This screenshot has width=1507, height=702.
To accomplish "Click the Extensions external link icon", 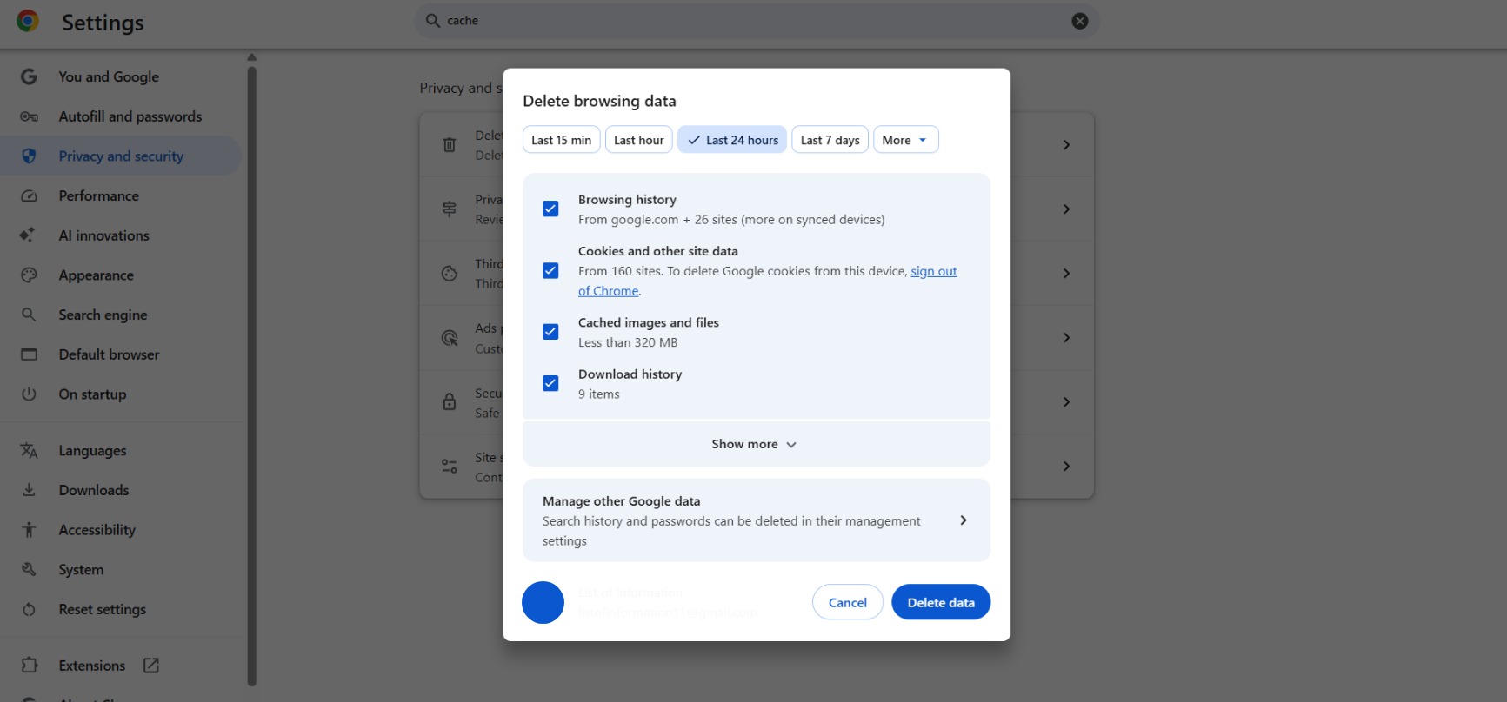I will point(151,665).
